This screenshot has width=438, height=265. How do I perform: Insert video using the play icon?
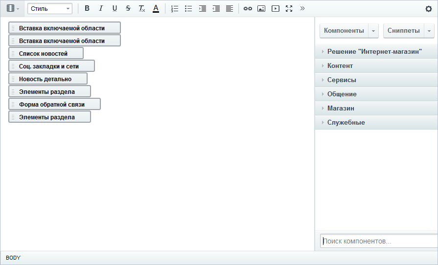click(x=276, y=8)
